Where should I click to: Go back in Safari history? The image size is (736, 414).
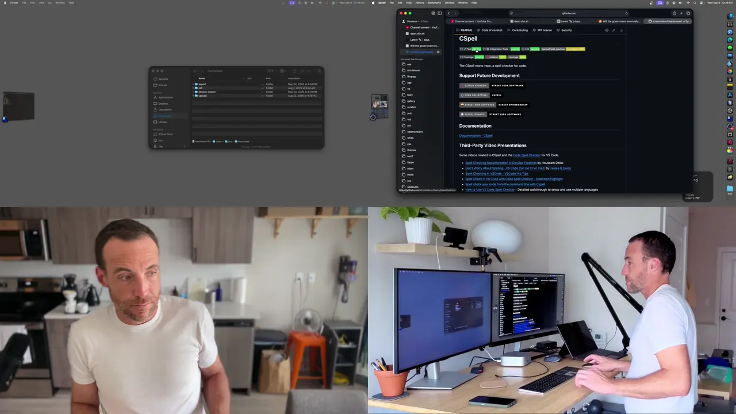point(449,13)
